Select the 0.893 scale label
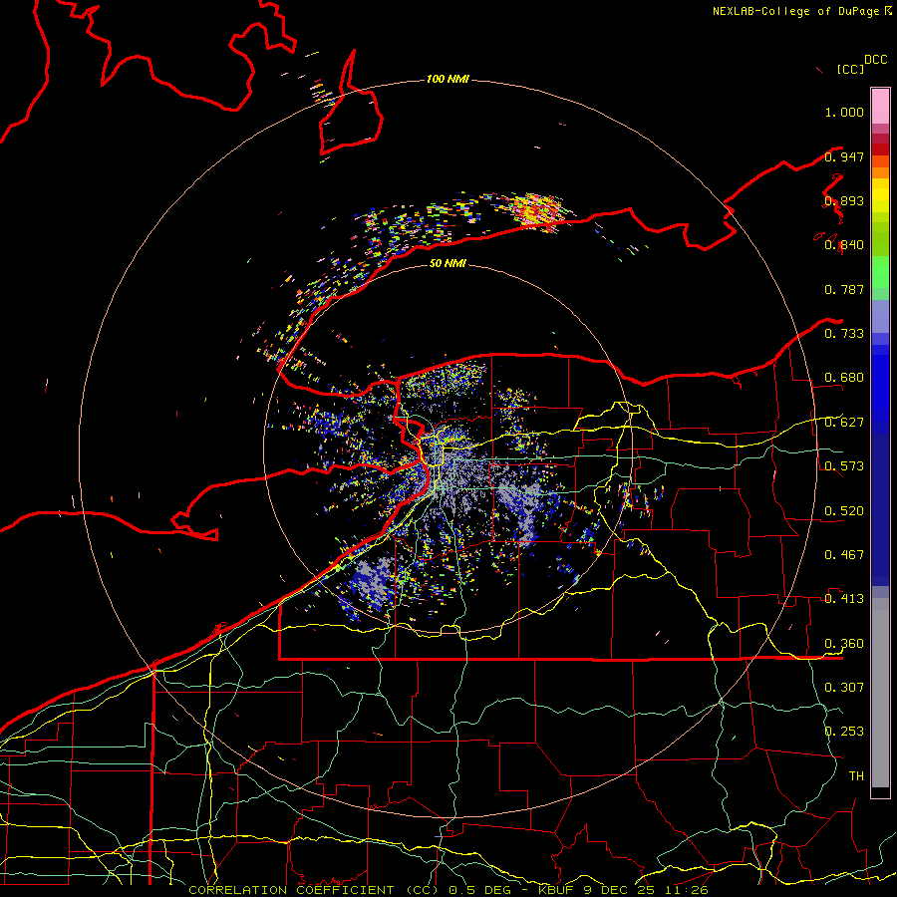897x897 pixels. click(844, 200)
